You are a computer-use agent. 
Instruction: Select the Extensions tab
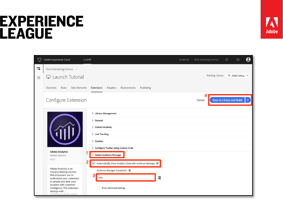click(96, 88)
